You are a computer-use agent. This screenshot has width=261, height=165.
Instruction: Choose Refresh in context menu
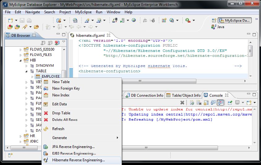click(x=82, y=129)
